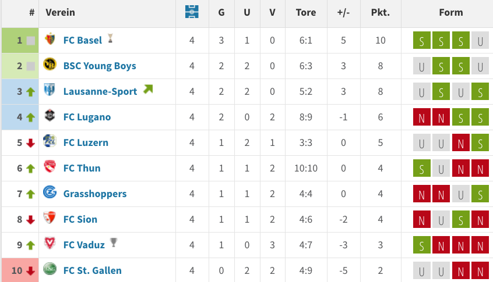Click the Lausanne-Sport club crest
The height and width of the screenshot is (282, 493).
pyautogui.click(x=50, y=90)
